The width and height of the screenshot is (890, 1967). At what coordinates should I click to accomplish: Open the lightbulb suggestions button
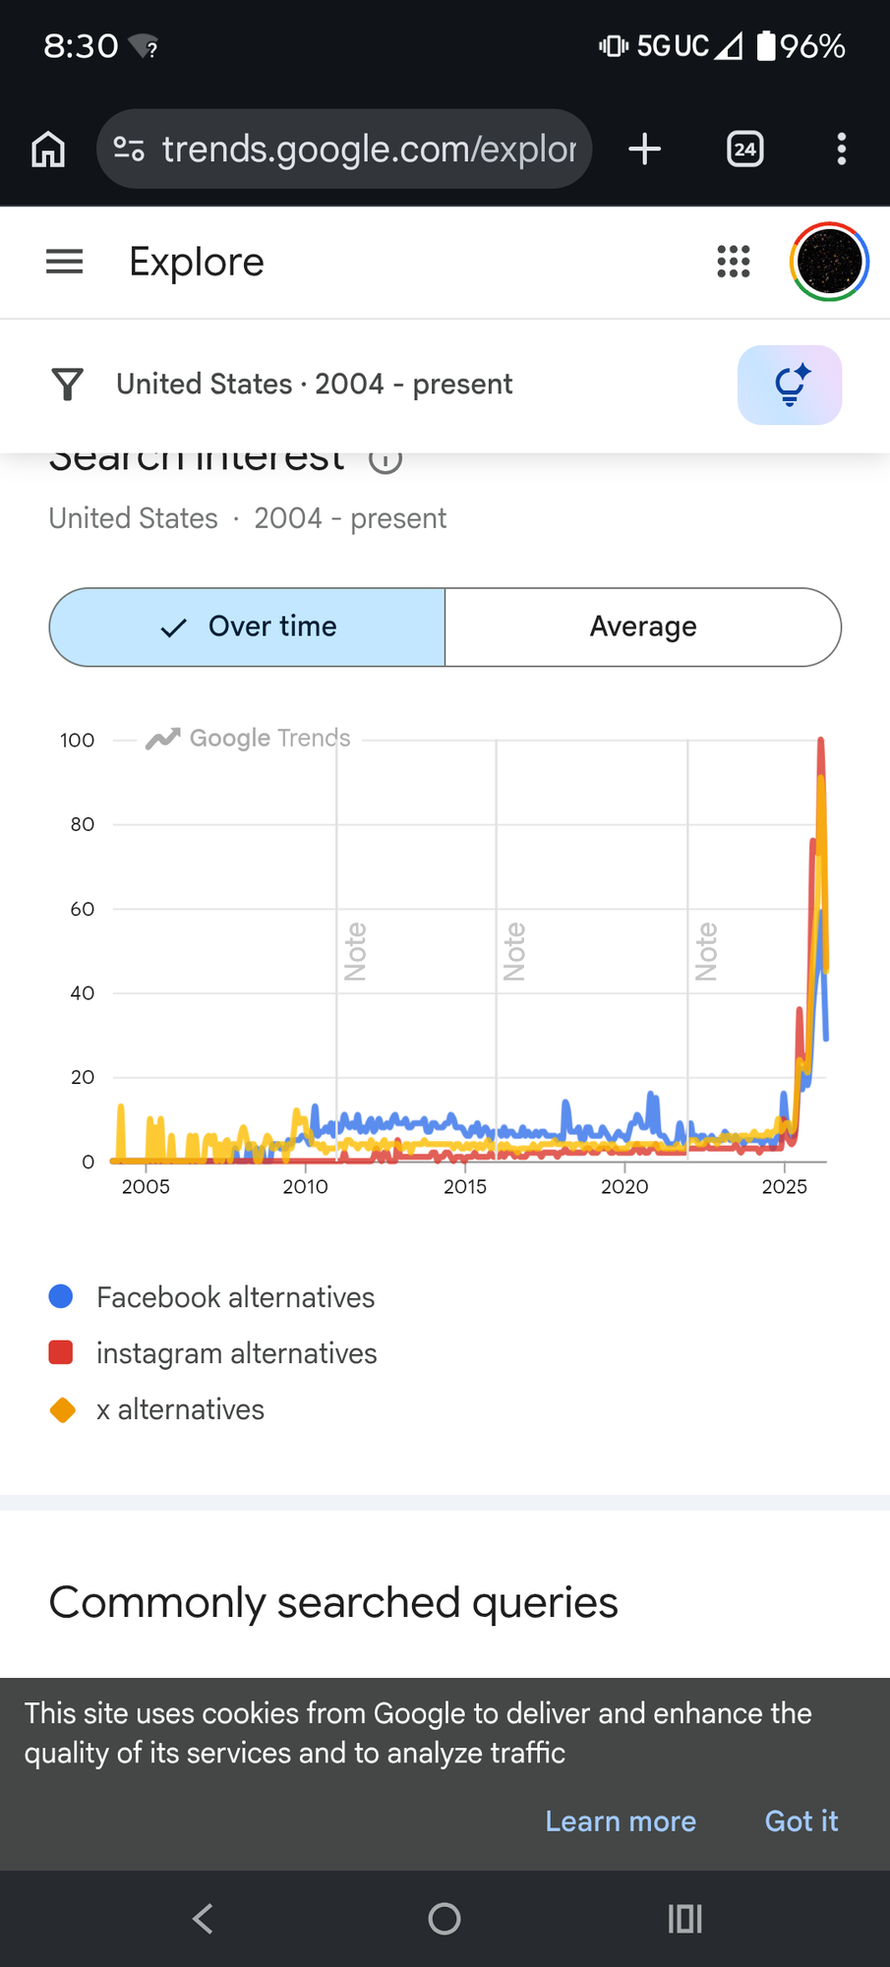click(x=790, y=385)
